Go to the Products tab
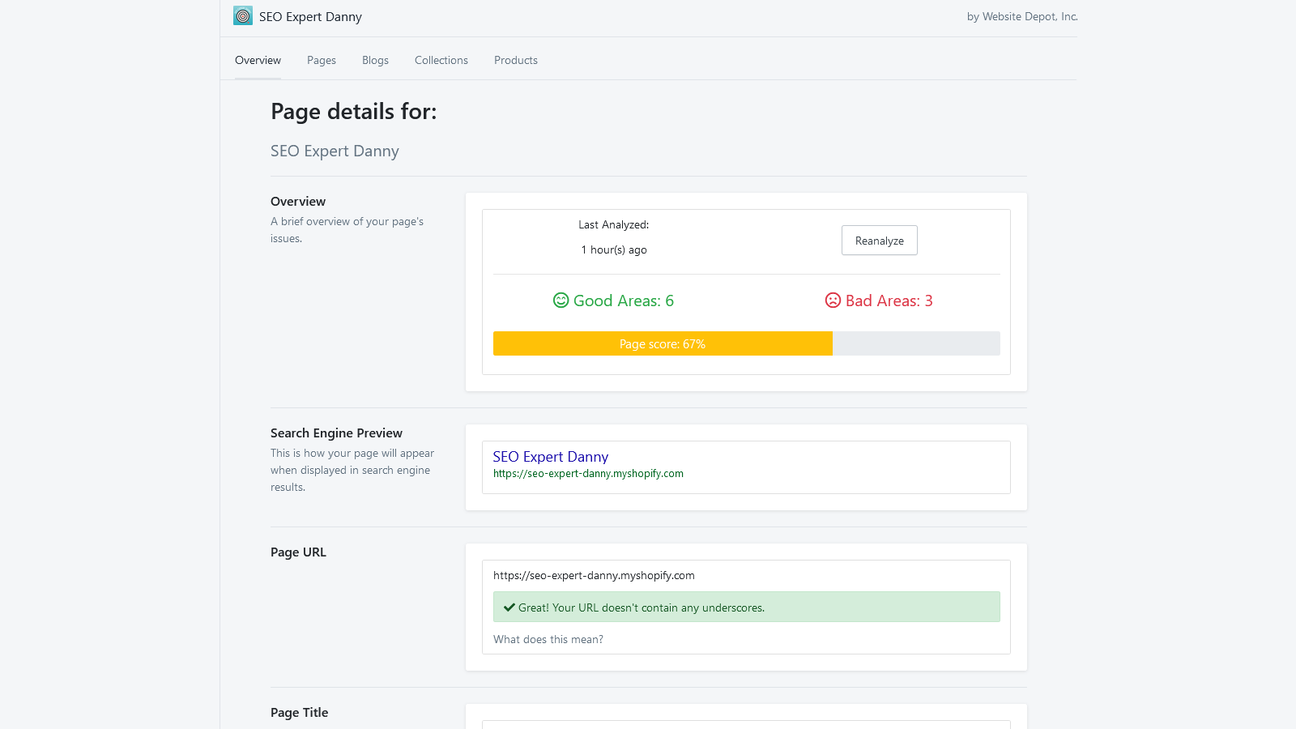 [x=516, y=60]
